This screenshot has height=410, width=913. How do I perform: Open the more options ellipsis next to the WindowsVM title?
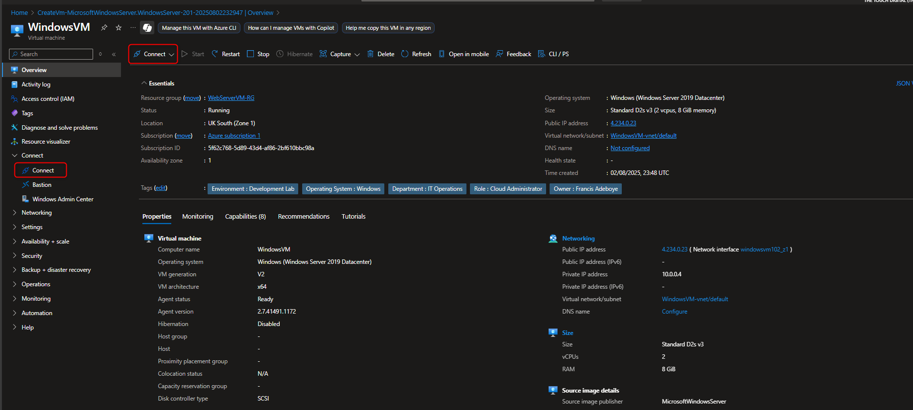133,28
